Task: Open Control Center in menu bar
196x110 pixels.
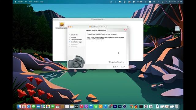Action: [162, 2]
